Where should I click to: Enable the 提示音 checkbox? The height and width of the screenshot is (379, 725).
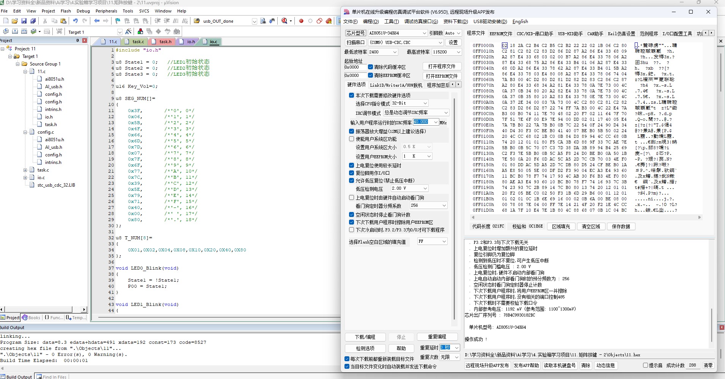(645, 365)
